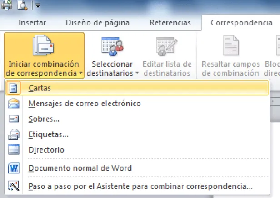Click the quick print icon in the quick access toolbar
Viewport: 280px width, 198px height.
click(x=7, y=5)
